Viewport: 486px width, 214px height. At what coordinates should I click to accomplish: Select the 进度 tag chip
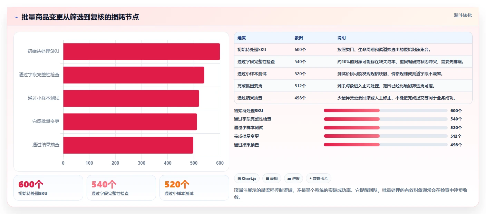pyautogui.click(x=294, y=178)
